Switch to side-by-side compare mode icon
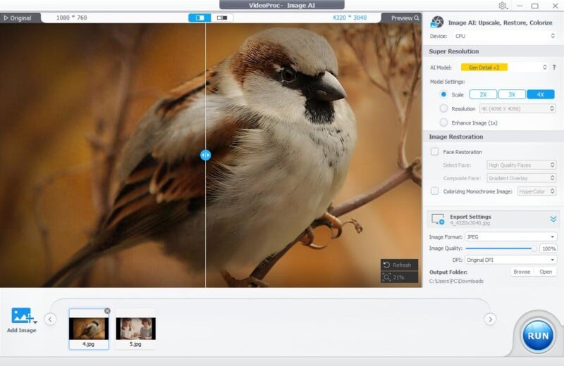The height and width of the screenshot is (366, 564). 223,18
